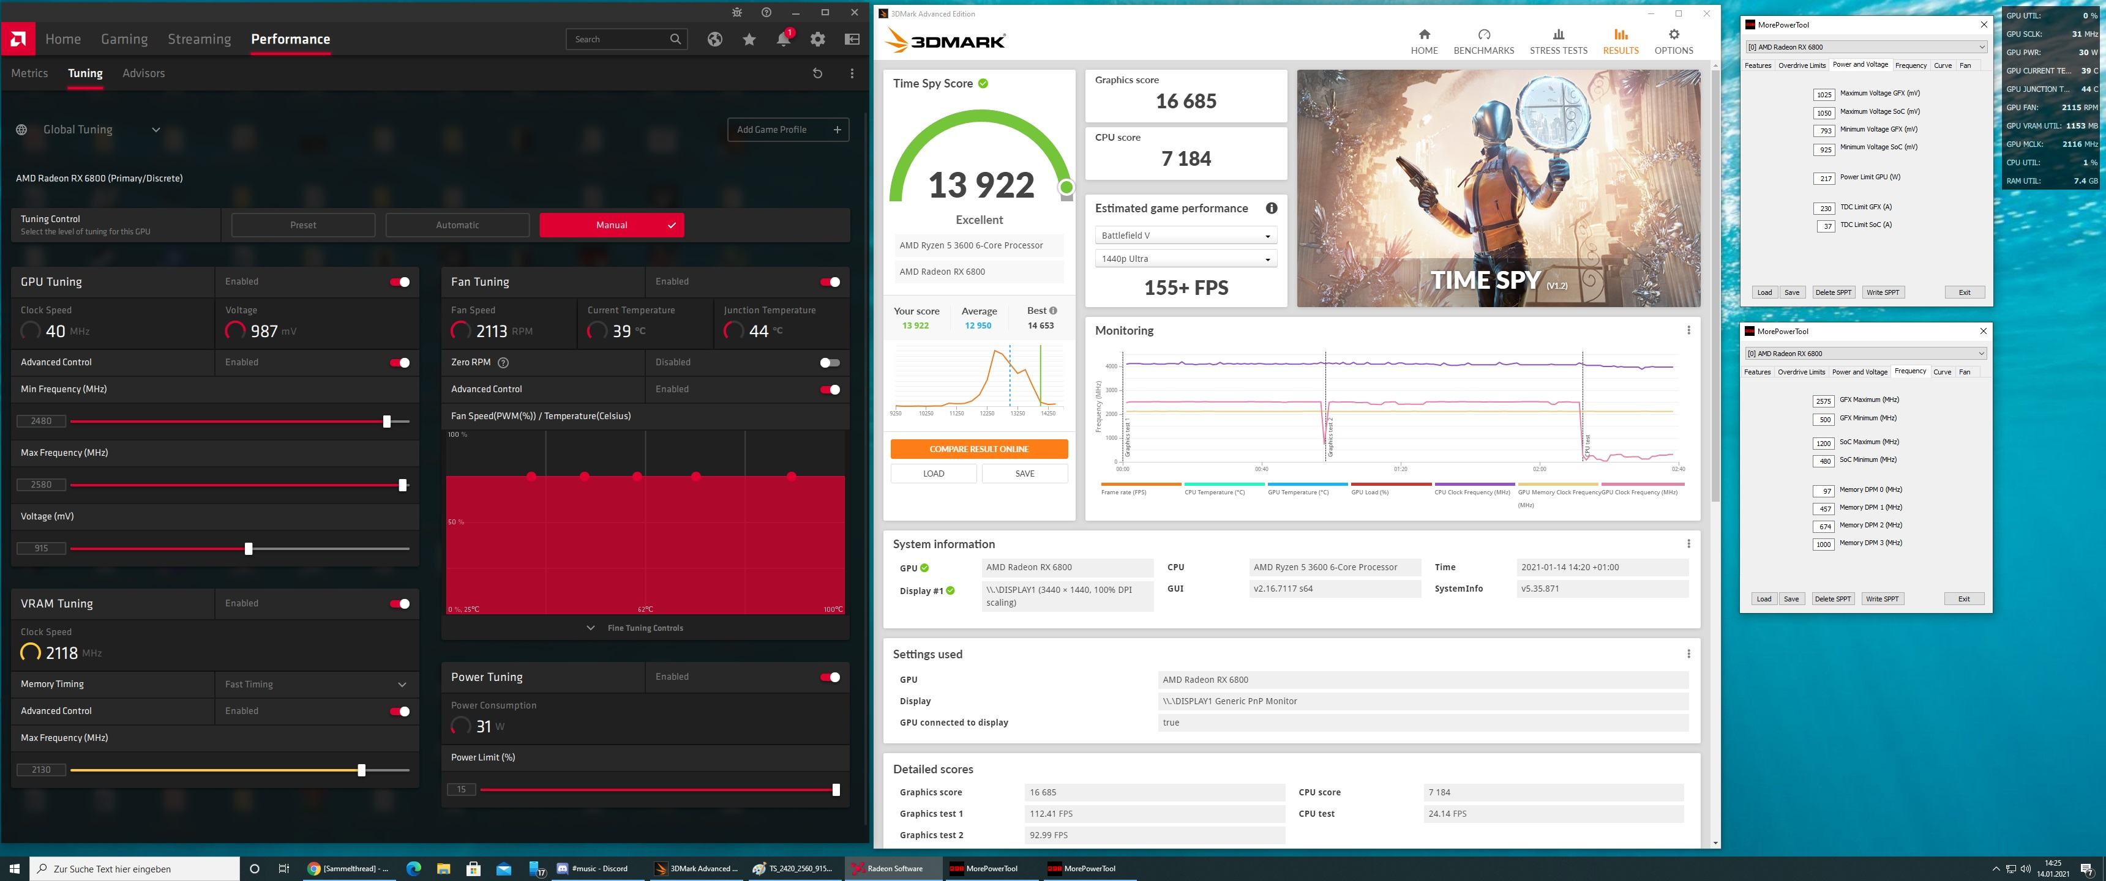
Task: Toggle VRAM Tuning enabled switch
Action: (x=400, y=604)
